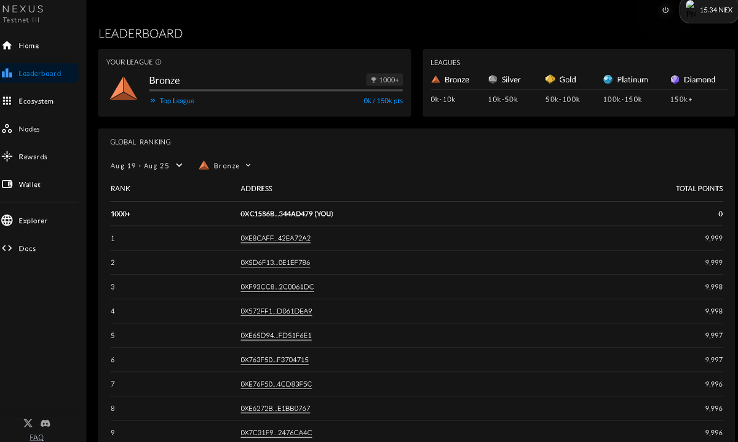
Task: Click the Docs code-brackets icon
Action: (7, 248)
